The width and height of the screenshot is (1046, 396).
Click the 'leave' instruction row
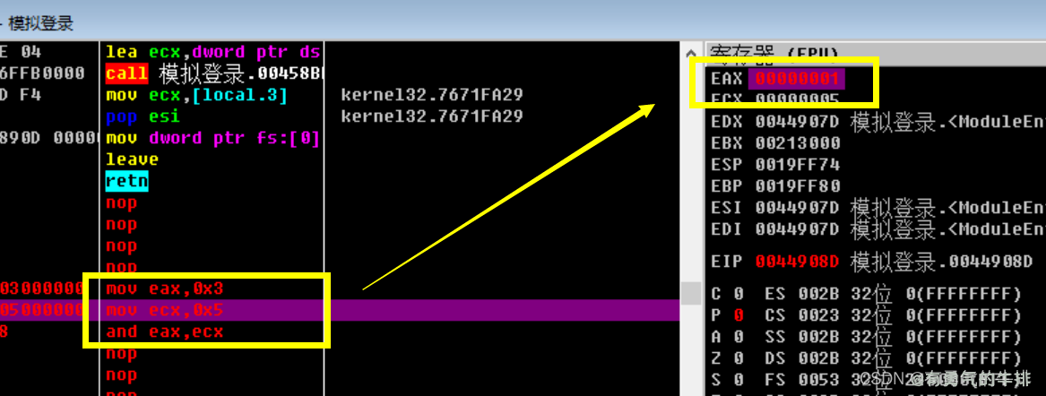131,159
